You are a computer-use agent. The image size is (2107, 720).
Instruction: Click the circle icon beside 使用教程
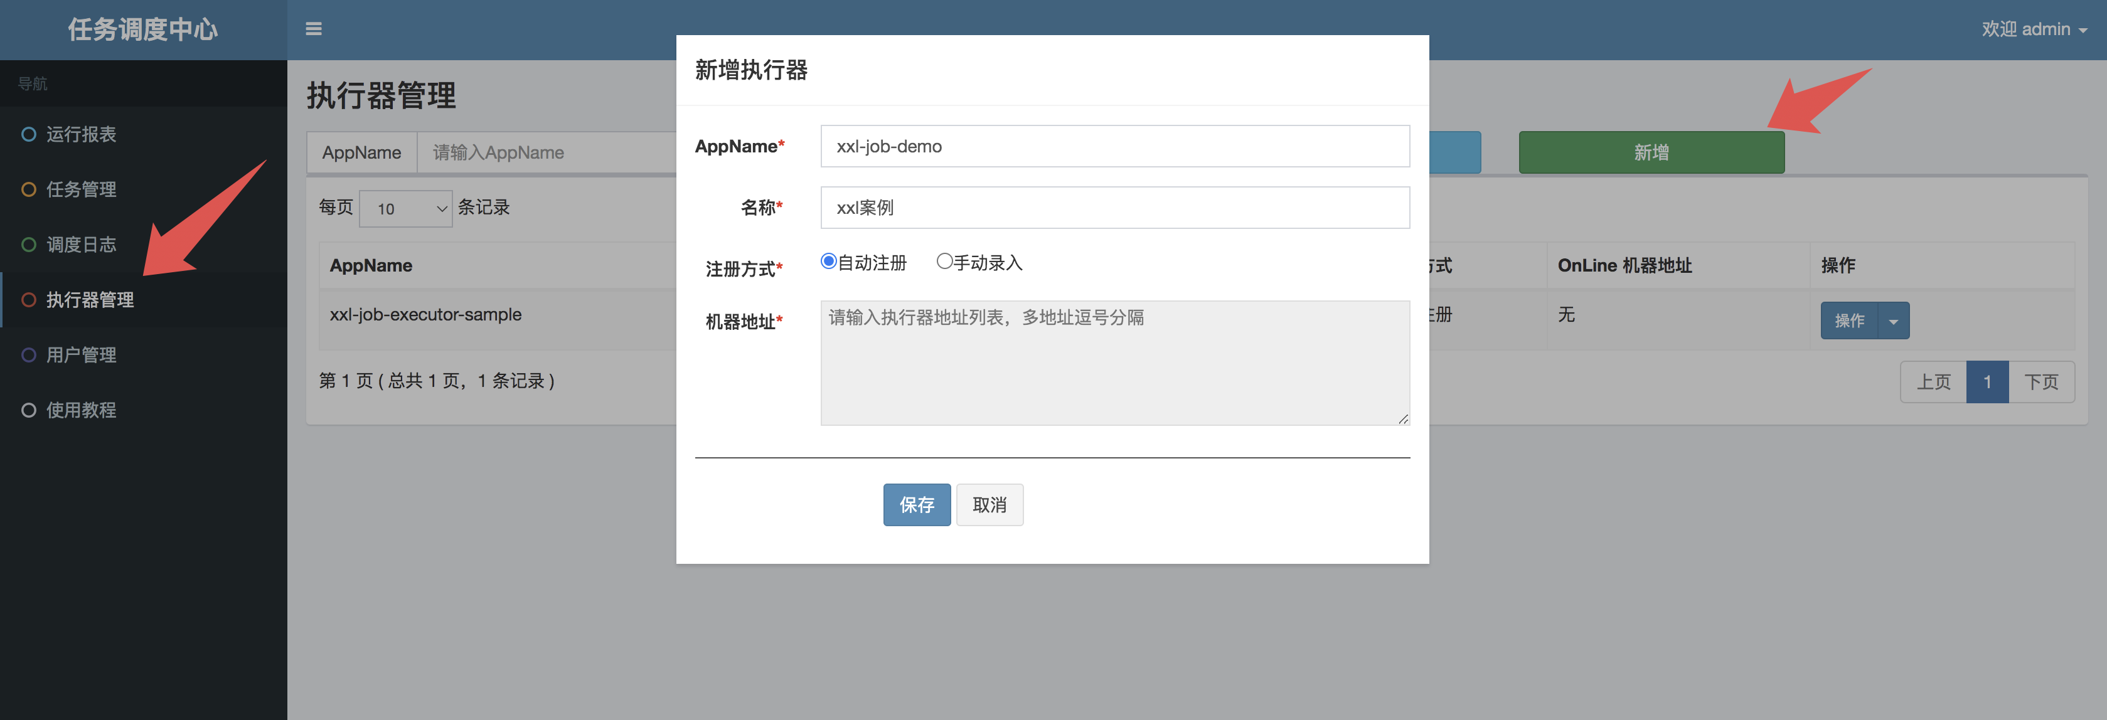pyautogui.click(x=29, y=410)
